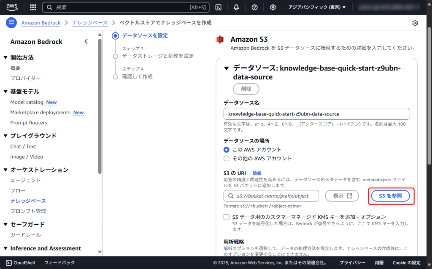This screenshot has width=432, height=269.
Task: Open Chat / Text playground
Action: (x=23, y=146)
